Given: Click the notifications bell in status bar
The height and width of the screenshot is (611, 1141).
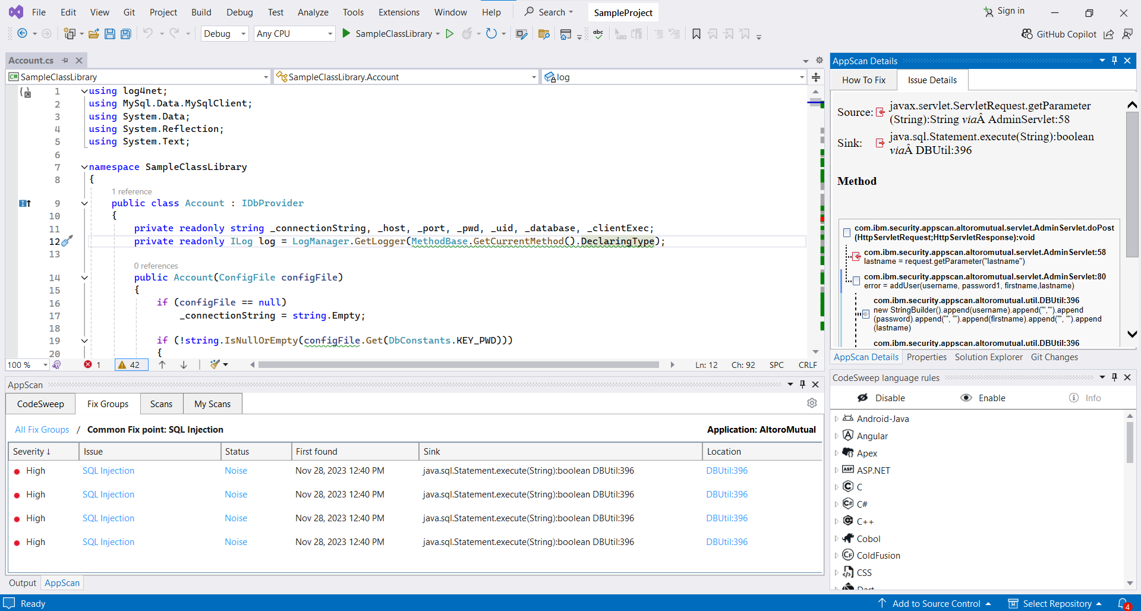Looking at the screenshot, I should point(1123,603).
